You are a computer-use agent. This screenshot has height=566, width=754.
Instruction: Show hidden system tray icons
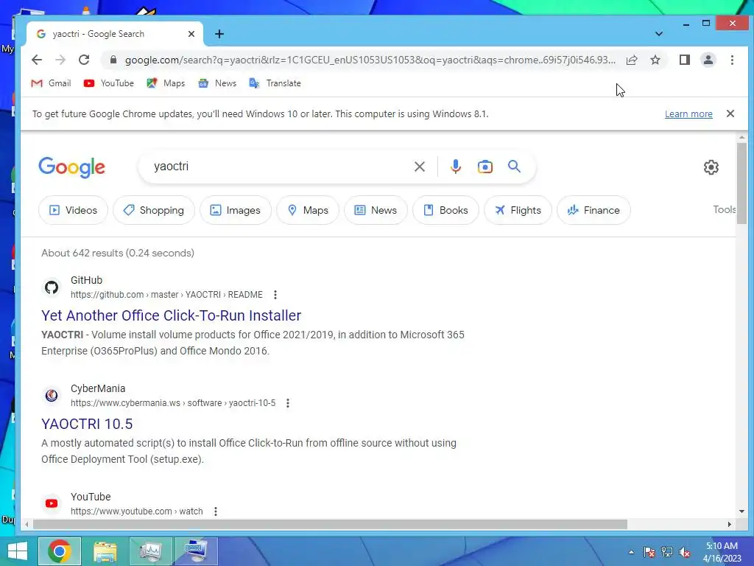coord(631,552)
